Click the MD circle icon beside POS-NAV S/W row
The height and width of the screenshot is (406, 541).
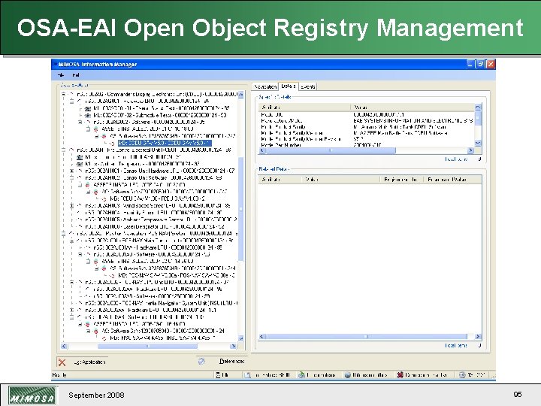(112, 275)
